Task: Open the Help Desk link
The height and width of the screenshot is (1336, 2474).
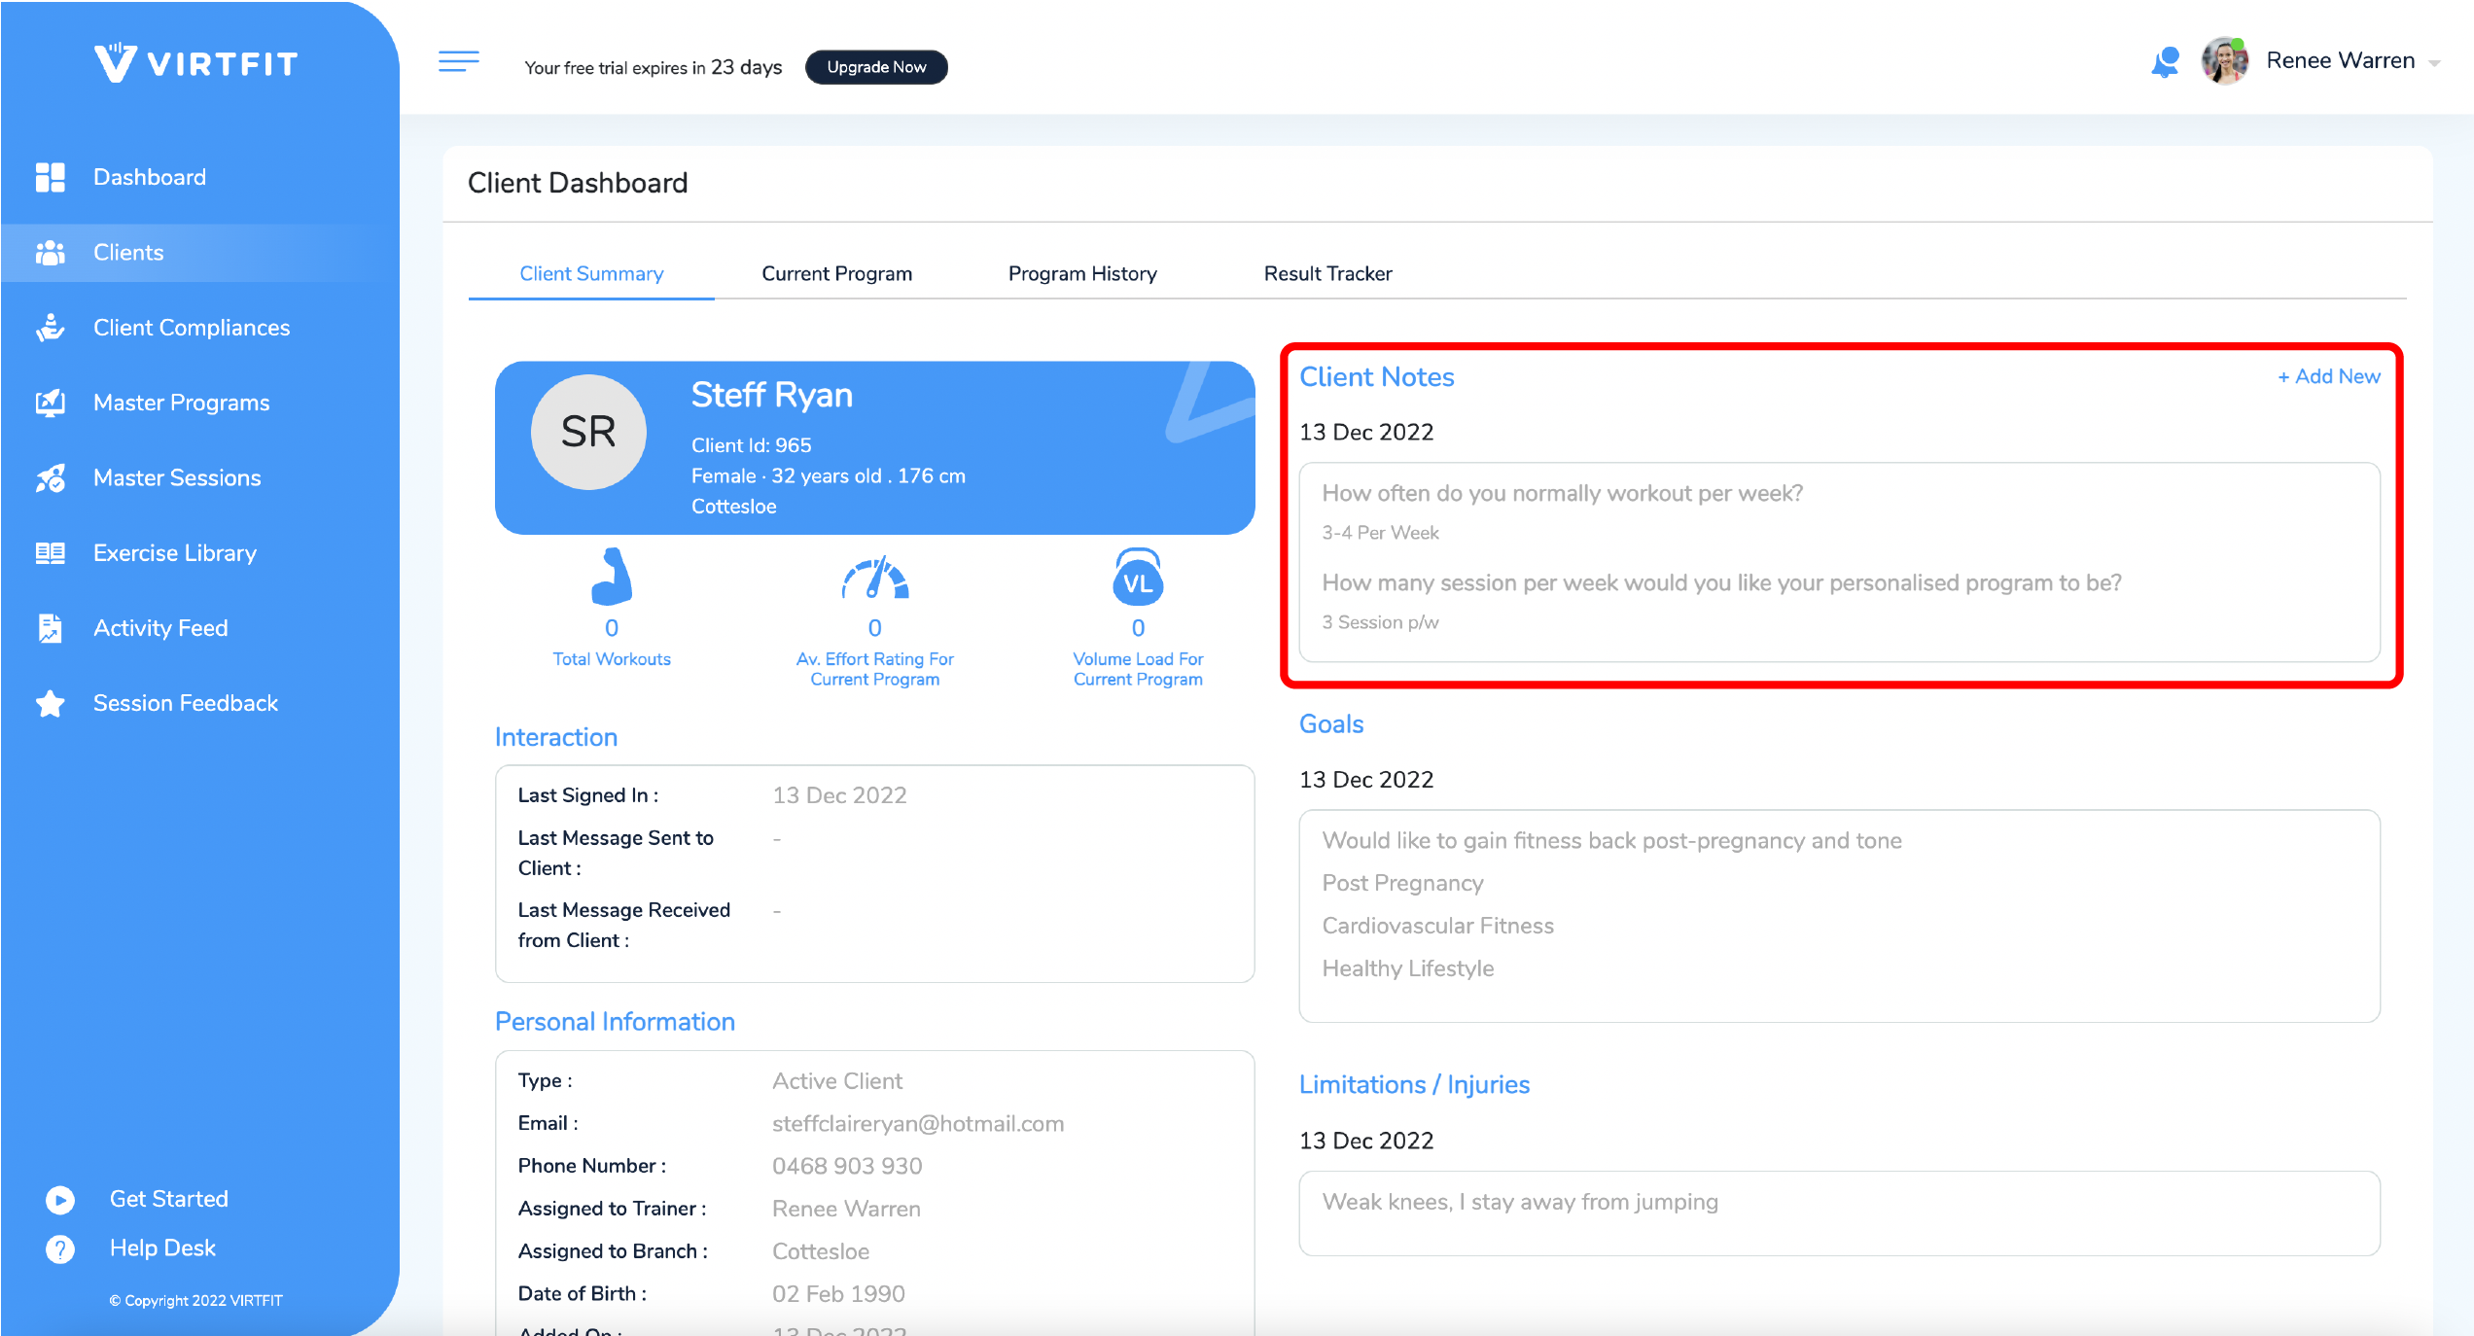Action: pos(162,1248)
